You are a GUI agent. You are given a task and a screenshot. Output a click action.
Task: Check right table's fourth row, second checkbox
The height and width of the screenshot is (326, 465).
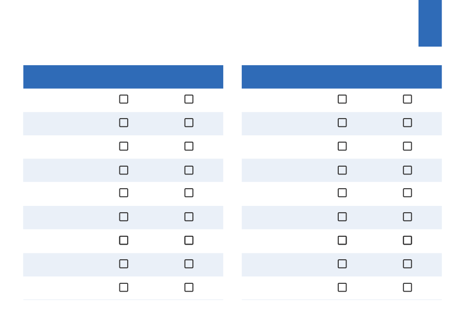(x=407, y=170)
